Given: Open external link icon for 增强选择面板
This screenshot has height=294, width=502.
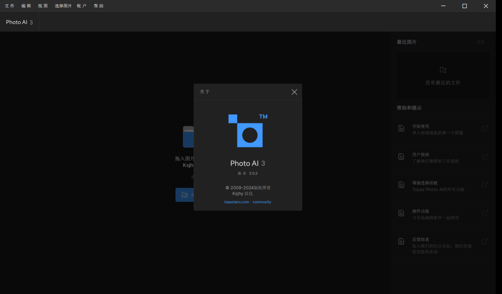Looking at the screenshot, I should [x=485, y=185].
